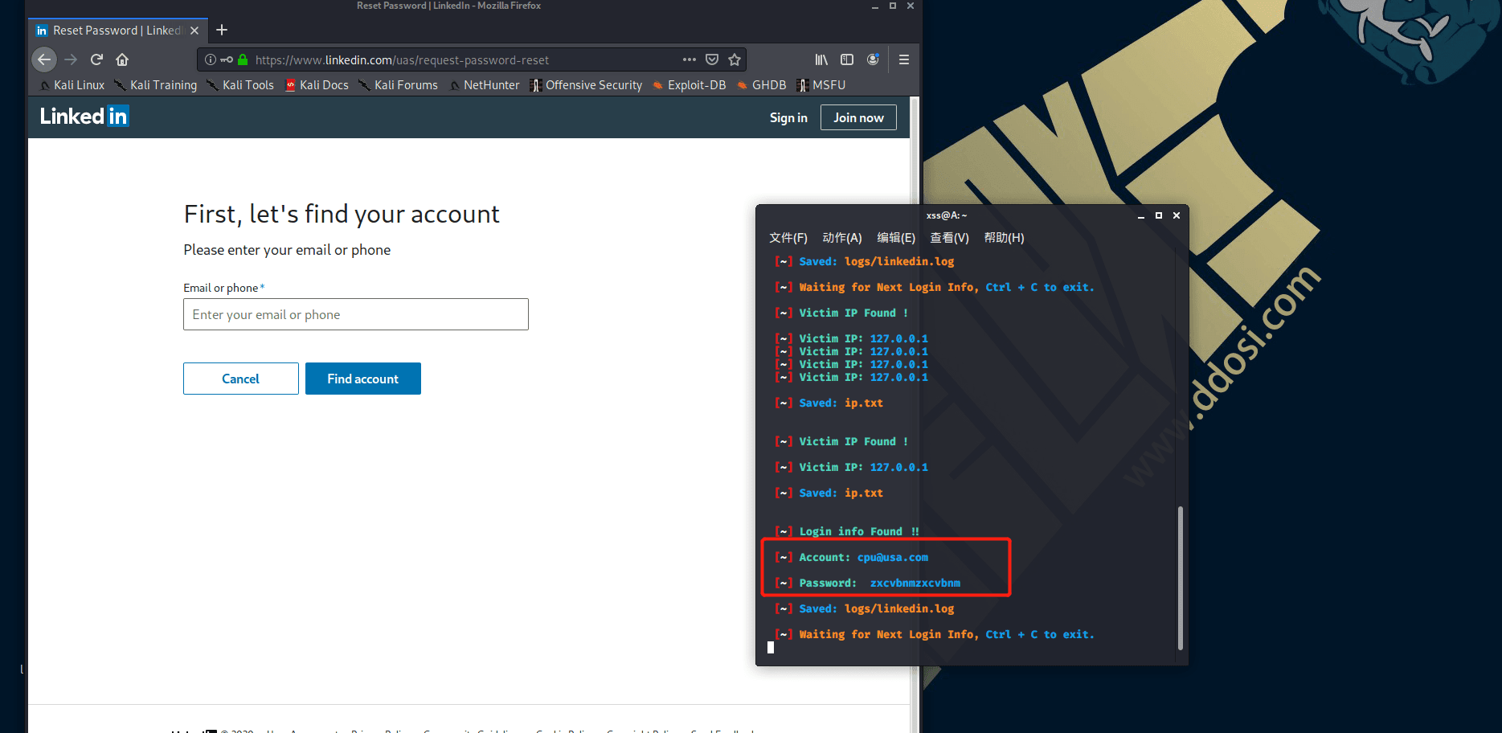
Task: Open Kali Linux bookmark
Action: coord(72,85)
